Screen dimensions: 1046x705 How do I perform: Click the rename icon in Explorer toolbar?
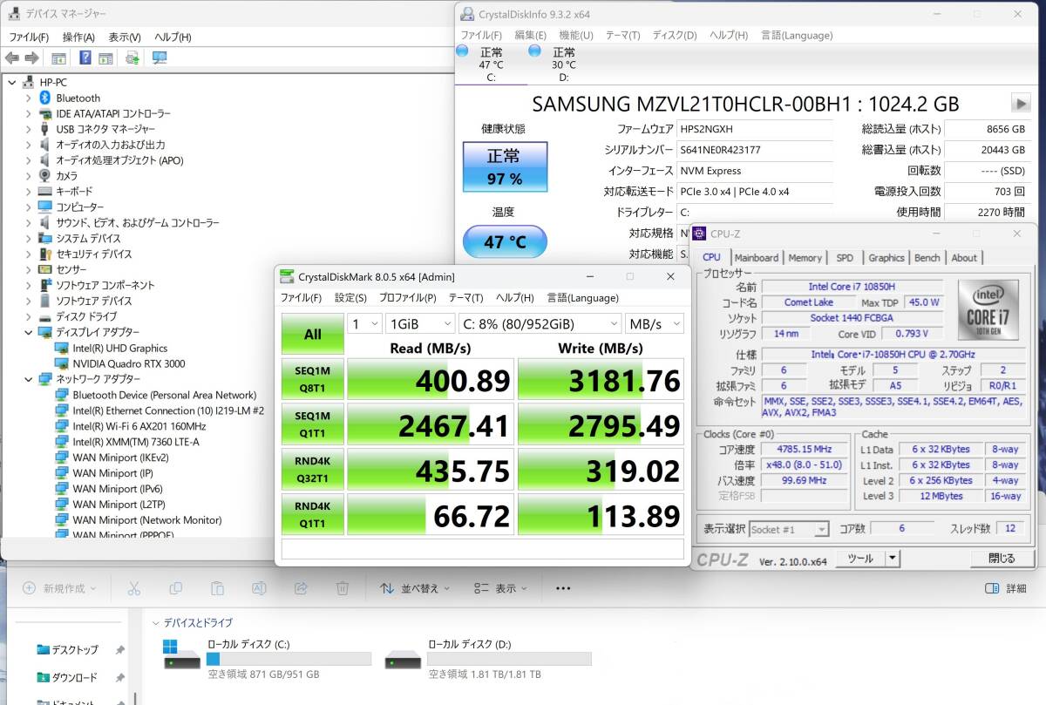pyautogui.click(x=259, y=588)
